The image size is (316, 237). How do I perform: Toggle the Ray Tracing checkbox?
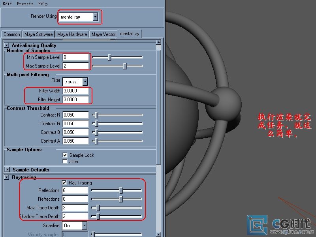[x=64, y=182]
